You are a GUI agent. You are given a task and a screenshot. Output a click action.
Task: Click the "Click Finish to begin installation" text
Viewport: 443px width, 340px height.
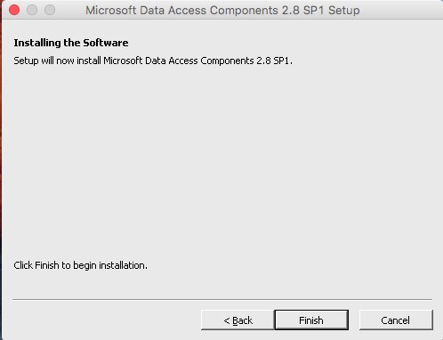click(x=80, y=265)
